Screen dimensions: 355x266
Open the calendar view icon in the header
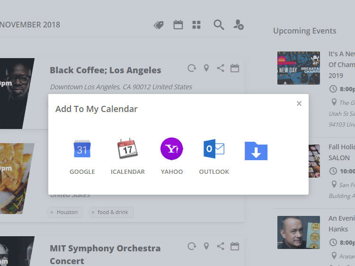(x=178, y=25)
